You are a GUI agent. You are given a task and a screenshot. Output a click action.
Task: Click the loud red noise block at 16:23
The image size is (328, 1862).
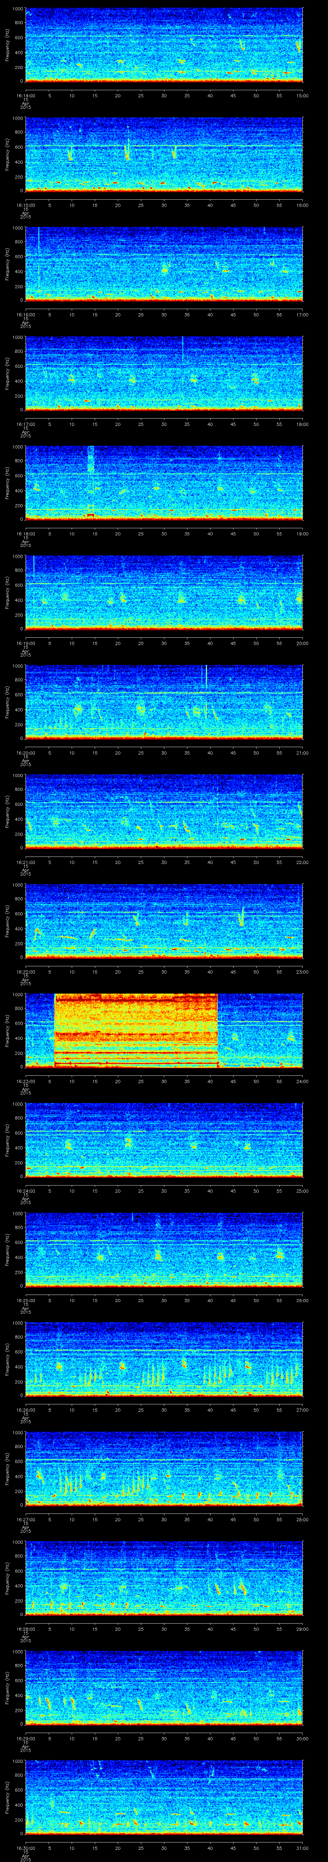(136, 1031)
